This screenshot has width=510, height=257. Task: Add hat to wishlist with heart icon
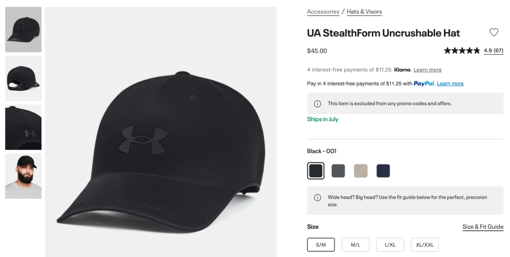494,32
